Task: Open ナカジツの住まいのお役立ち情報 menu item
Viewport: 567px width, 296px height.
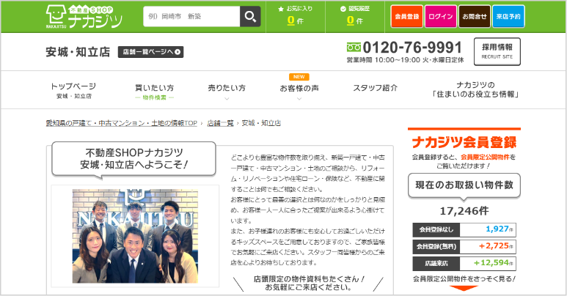Action: pyautogui.click(x=475, y=89)
